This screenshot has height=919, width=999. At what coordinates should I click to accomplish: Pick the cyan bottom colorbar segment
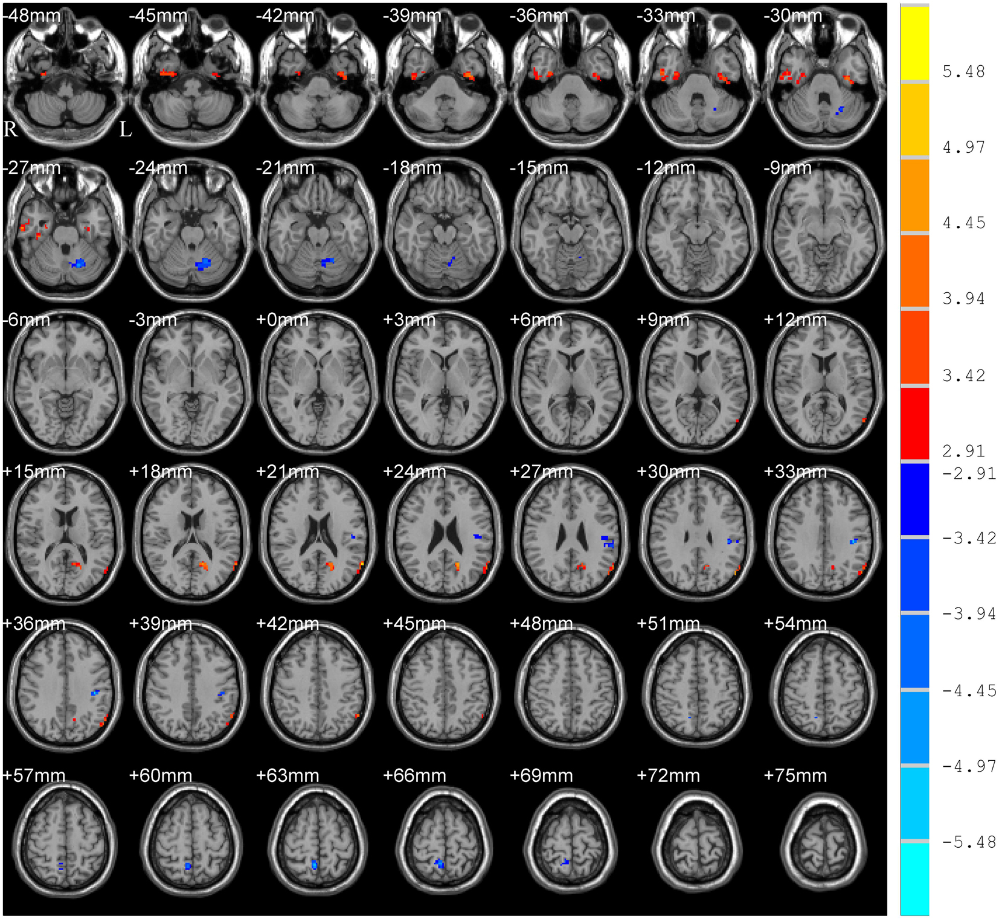pyautogui.click(x=915, y=879)
